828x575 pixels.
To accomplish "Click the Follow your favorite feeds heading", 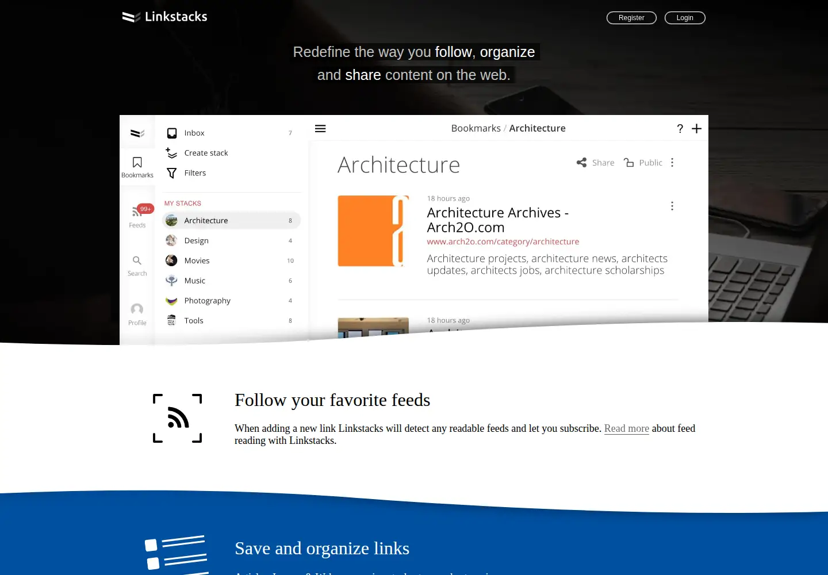I will click(332, 400).
